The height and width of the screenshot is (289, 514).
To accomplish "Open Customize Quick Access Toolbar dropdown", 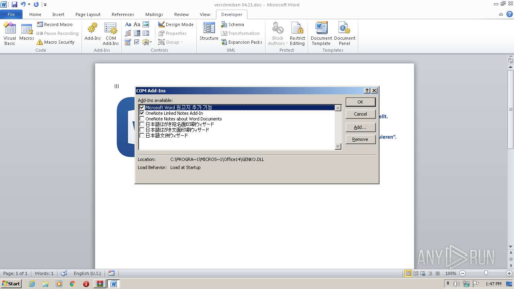I will [x=45, y=4].
